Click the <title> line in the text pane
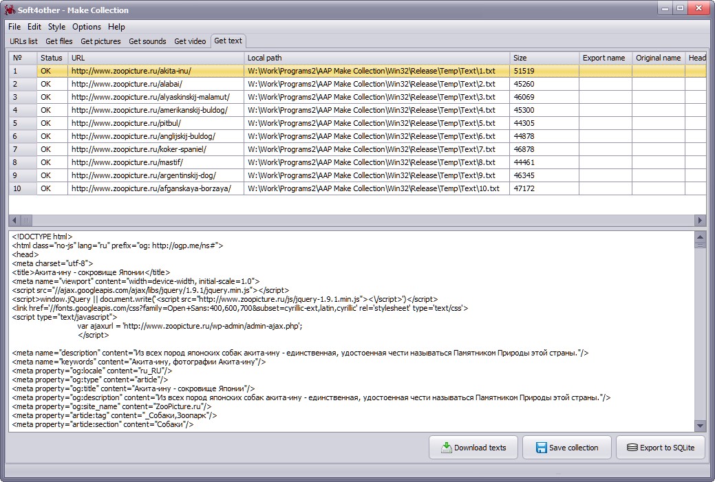The width and height of the screenshot is (715, 482). click(x=92, y=272)
